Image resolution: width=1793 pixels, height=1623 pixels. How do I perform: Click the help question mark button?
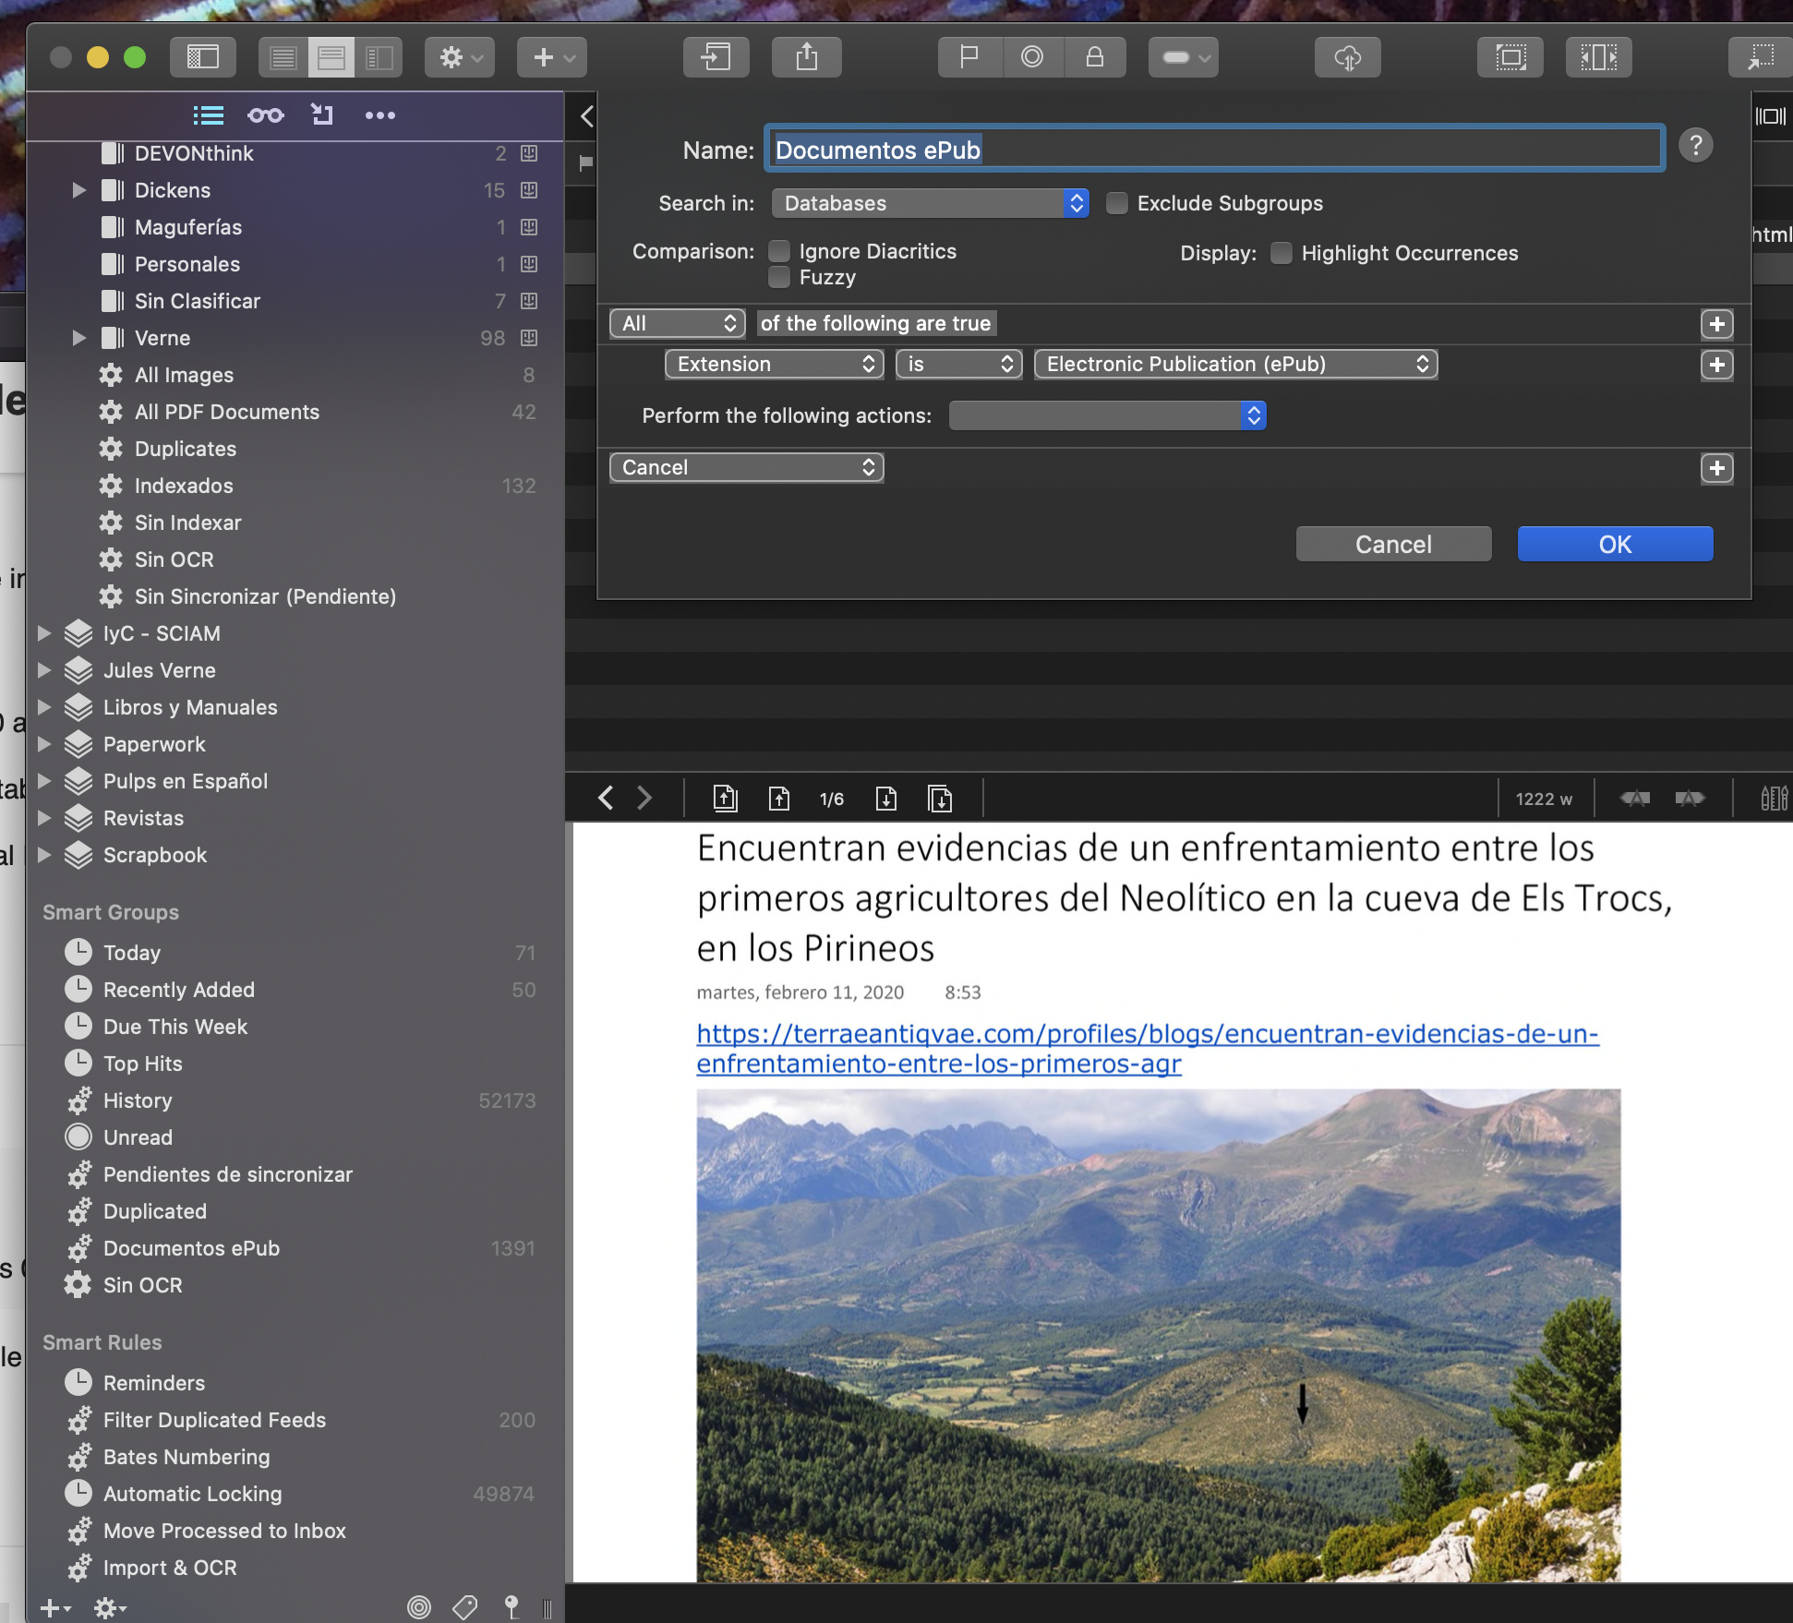(x=1695, y=146)
